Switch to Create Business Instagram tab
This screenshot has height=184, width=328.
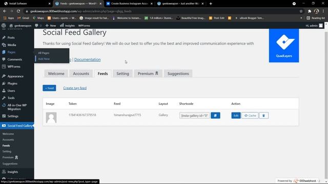129,4
